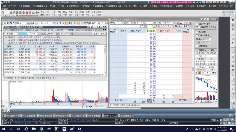Open account 5235-3156 dropdown in order window
236x132 pixels.
coord(164,23)
